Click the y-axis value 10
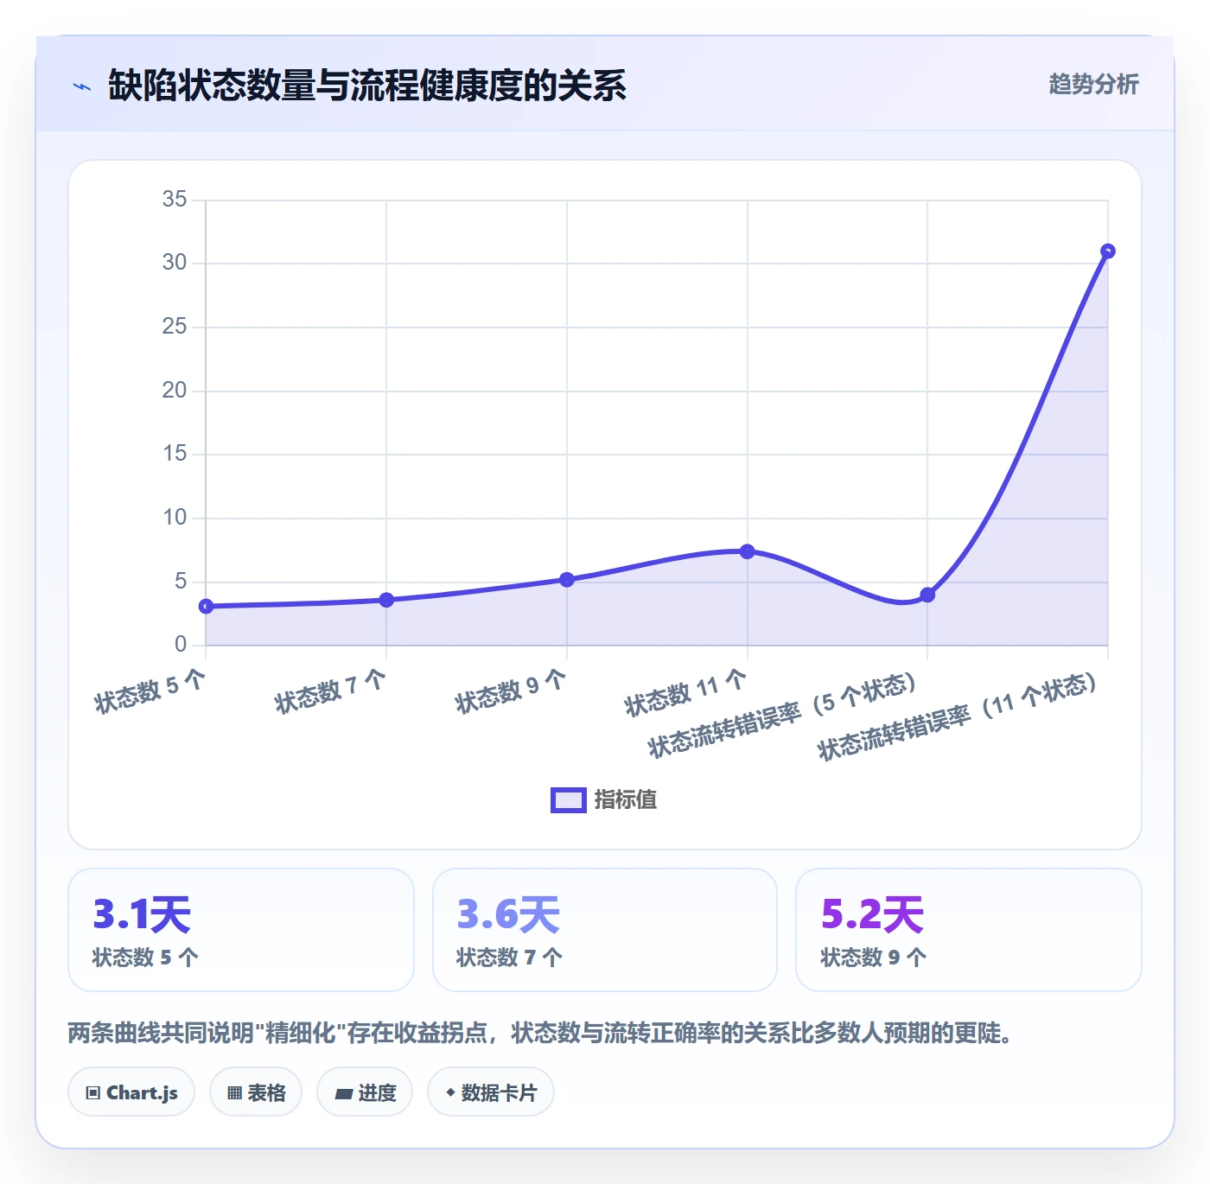 (175, 518)
